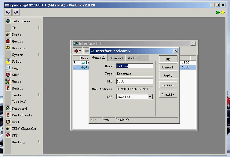Open Ports via its sidebar icon
Viewport: 230px width, 157px height.
pos(8,34)
